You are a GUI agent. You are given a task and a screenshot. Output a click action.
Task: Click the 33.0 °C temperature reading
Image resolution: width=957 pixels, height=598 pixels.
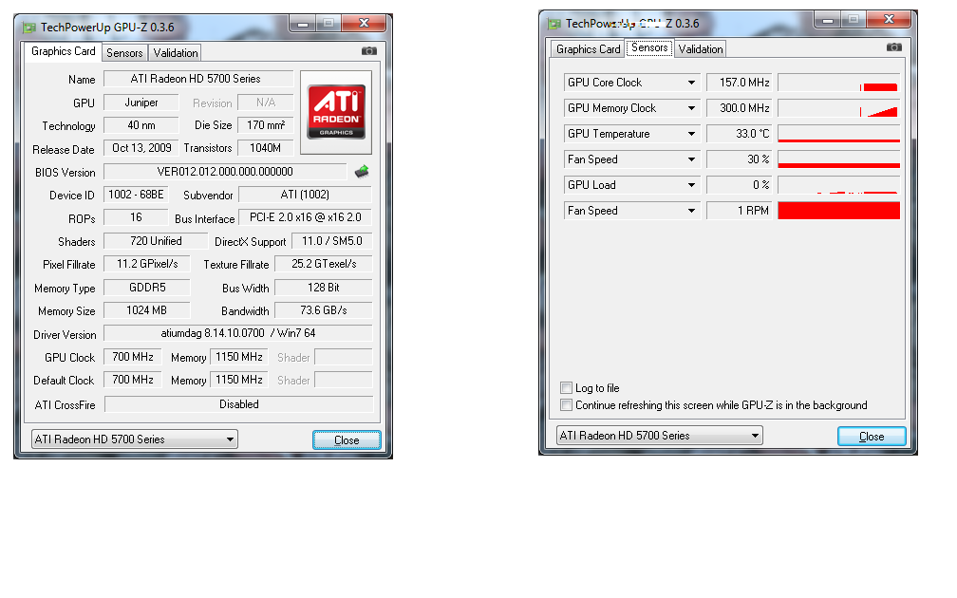coord(739,134)
